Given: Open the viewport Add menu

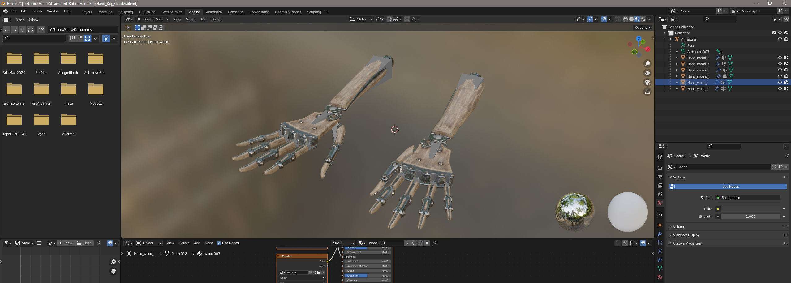Looking at the screenshot, I should pos(203,19).
